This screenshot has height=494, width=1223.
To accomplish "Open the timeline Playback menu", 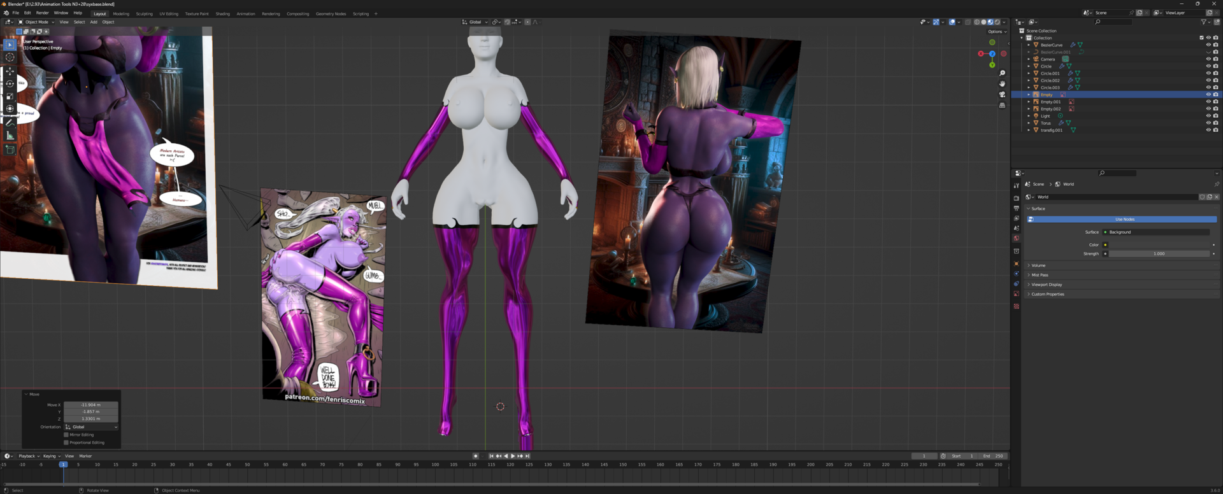I will point(29,456).
